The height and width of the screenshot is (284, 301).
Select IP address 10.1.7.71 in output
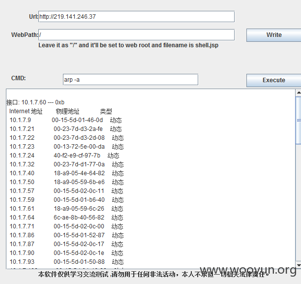(22, 226)
